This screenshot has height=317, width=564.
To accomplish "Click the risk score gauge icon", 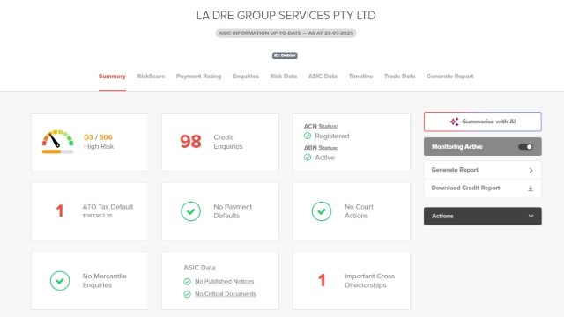I will click(57, 139).
